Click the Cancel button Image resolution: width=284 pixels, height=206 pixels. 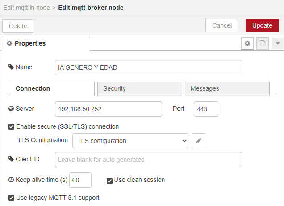pyautogui.click(x=221, y=25)
